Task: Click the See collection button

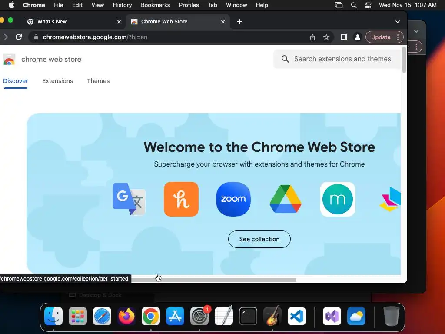Action: coord(259,239)
